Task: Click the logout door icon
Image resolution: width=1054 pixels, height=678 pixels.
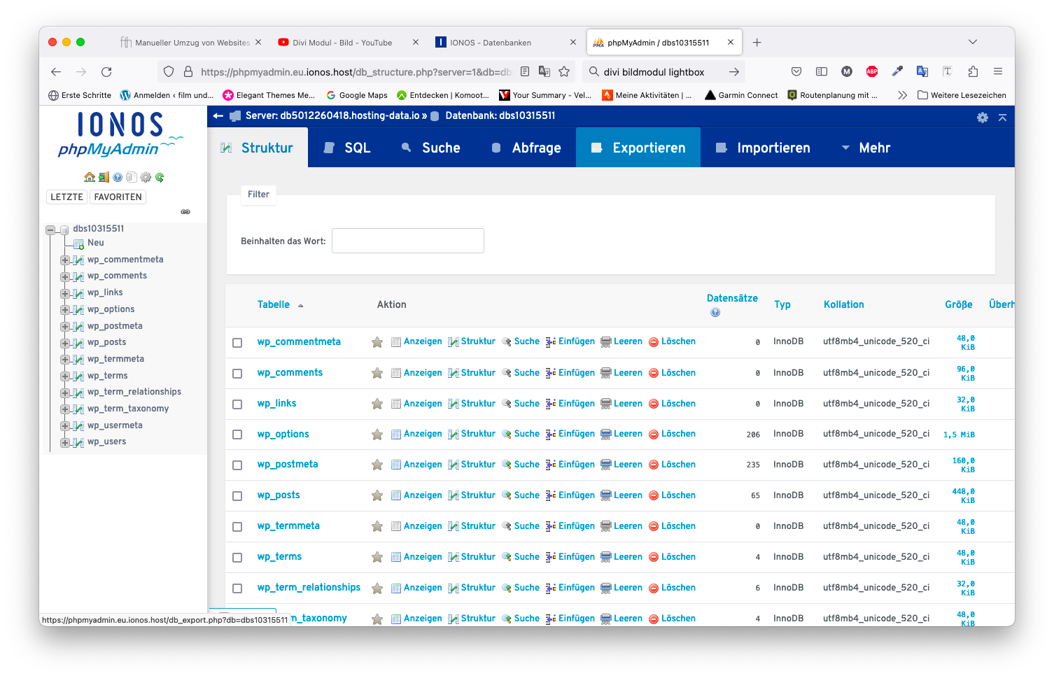Action: click(104, 177)
